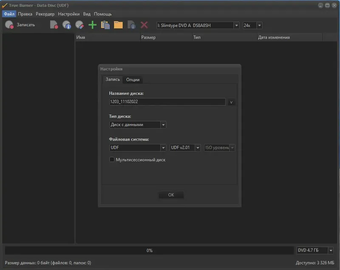Click the Настройки dialog title bar
The image size is (340, 270).
point(170,69)
